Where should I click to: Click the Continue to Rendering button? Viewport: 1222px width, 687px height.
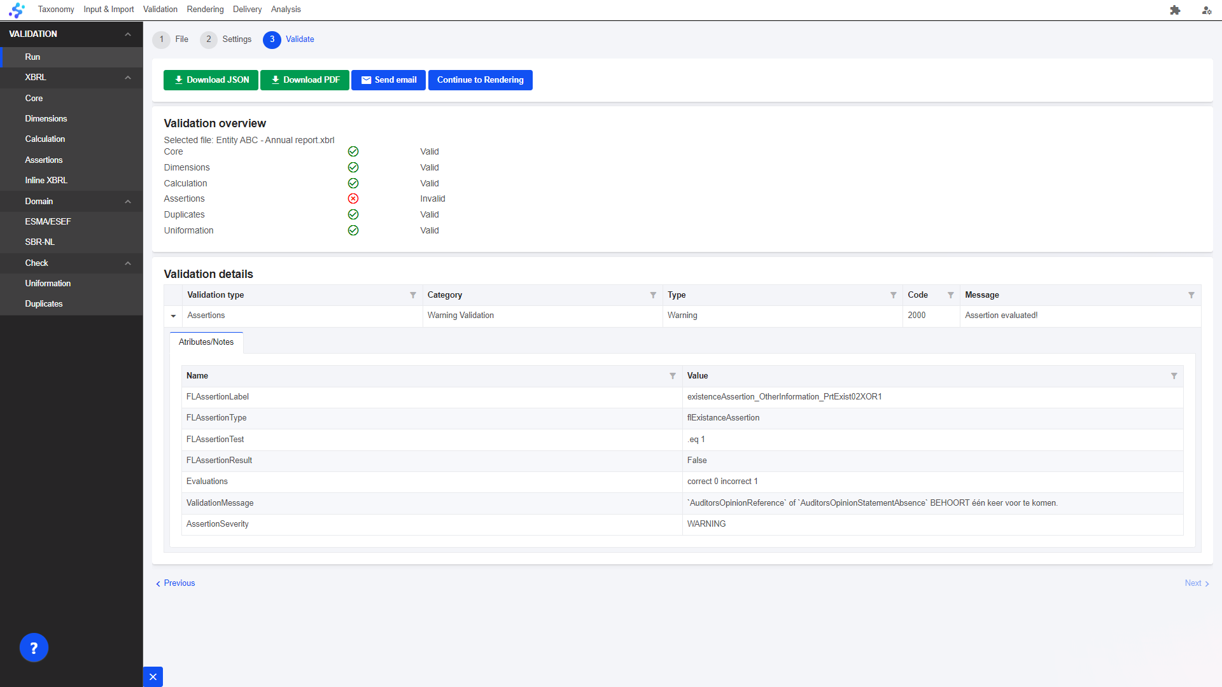480,80
